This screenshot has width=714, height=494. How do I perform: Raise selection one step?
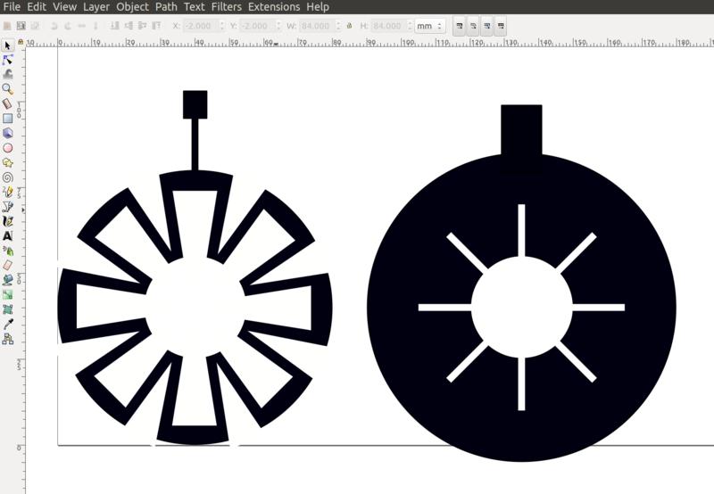143,26
